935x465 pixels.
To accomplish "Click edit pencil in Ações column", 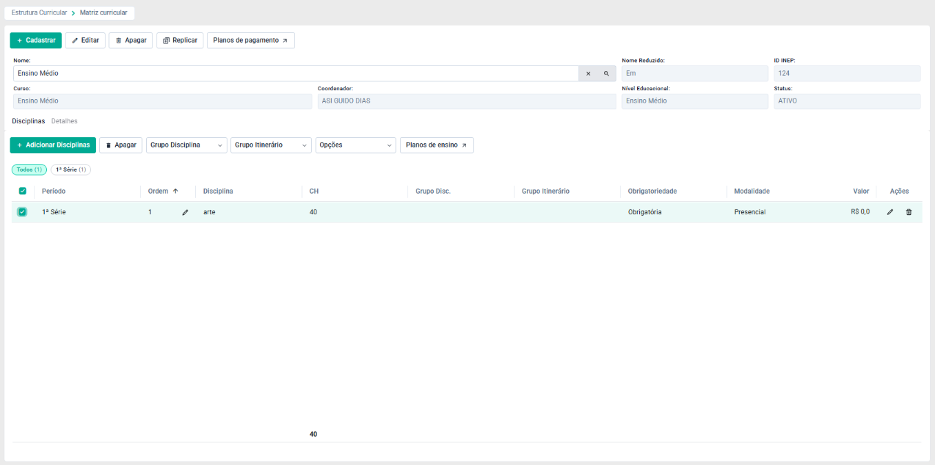I will click(890, 212).
